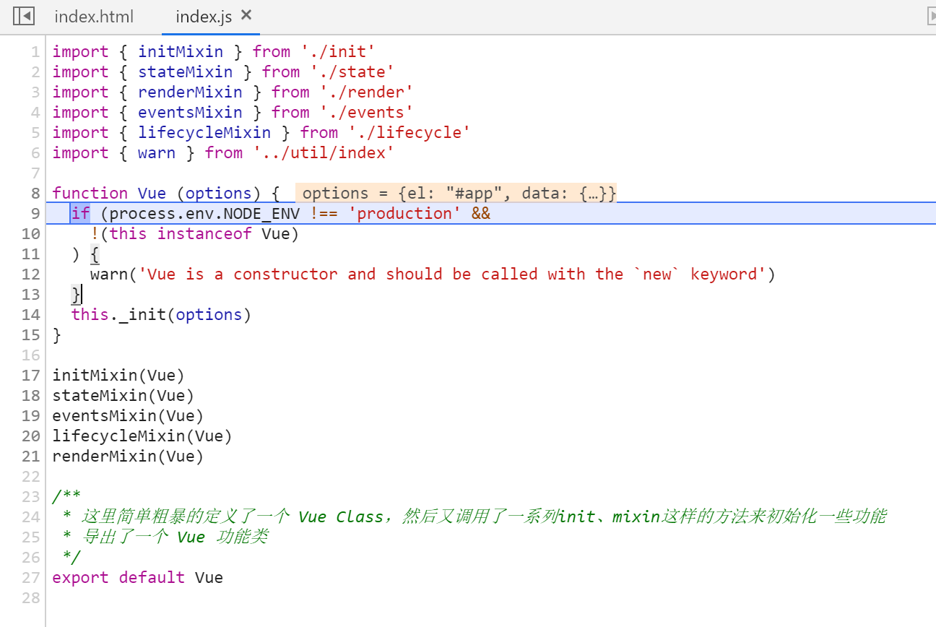Click the export keyword on line 27
The height and width of the screenshot is (627, 936).
pyautogui.click(x=80, y=578)
